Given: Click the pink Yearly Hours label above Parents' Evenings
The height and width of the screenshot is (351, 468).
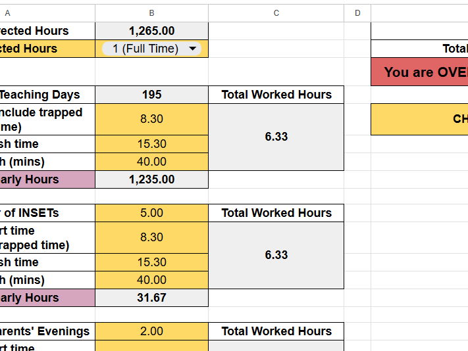Looking at the screenshot, I should tap(47, 298).
